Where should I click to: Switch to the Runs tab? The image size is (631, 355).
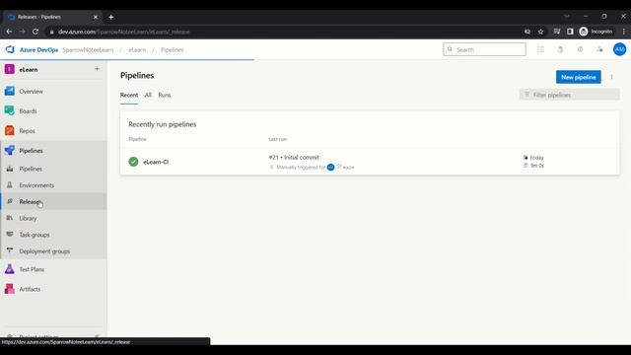click(165, 95)
